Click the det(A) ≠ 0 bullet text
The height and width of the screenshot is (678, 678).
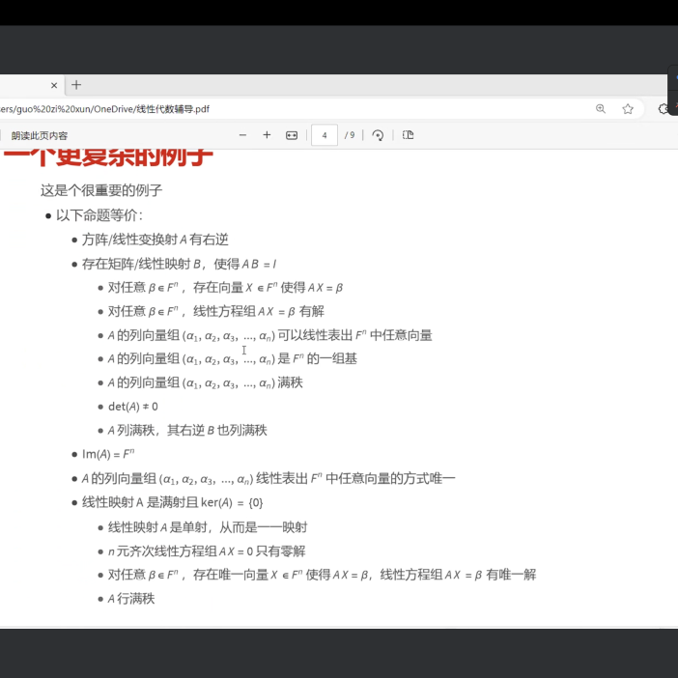pos(133,407)
